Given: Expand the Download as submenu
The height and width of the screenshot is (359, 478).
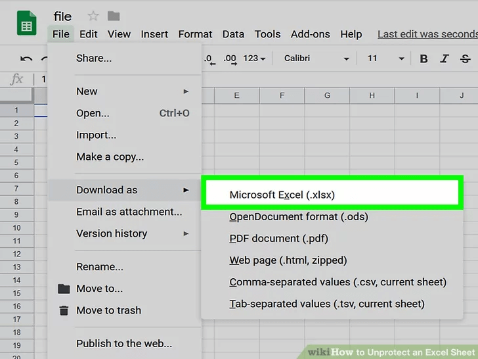Looking at the screenshot, I should point(125,190).
